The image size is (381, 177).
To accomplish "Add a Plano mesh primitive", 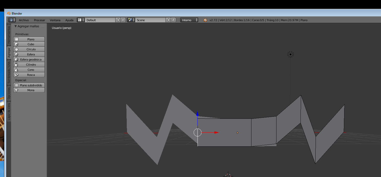I will pos(29,39).
